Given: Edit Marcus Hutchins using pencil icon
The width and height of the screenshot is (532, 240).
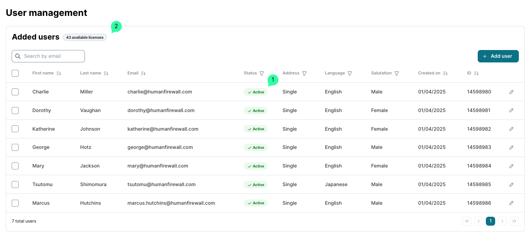Looking at the screenshot, I should 511,203.
